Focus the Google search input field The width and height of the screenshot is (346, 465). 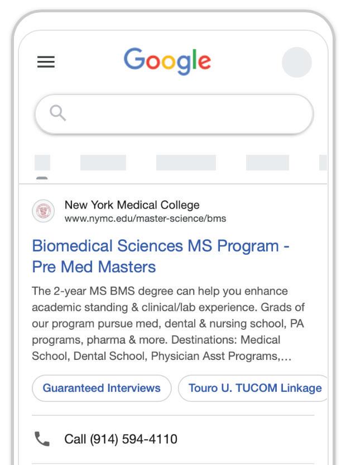tap(184, 114)
